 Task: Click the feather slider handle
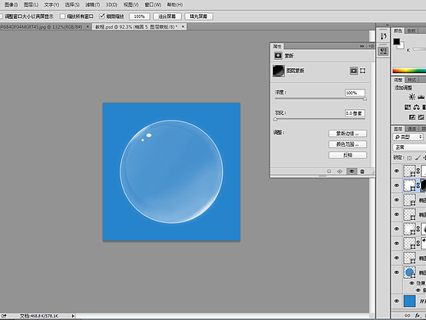tap(275, 119)
